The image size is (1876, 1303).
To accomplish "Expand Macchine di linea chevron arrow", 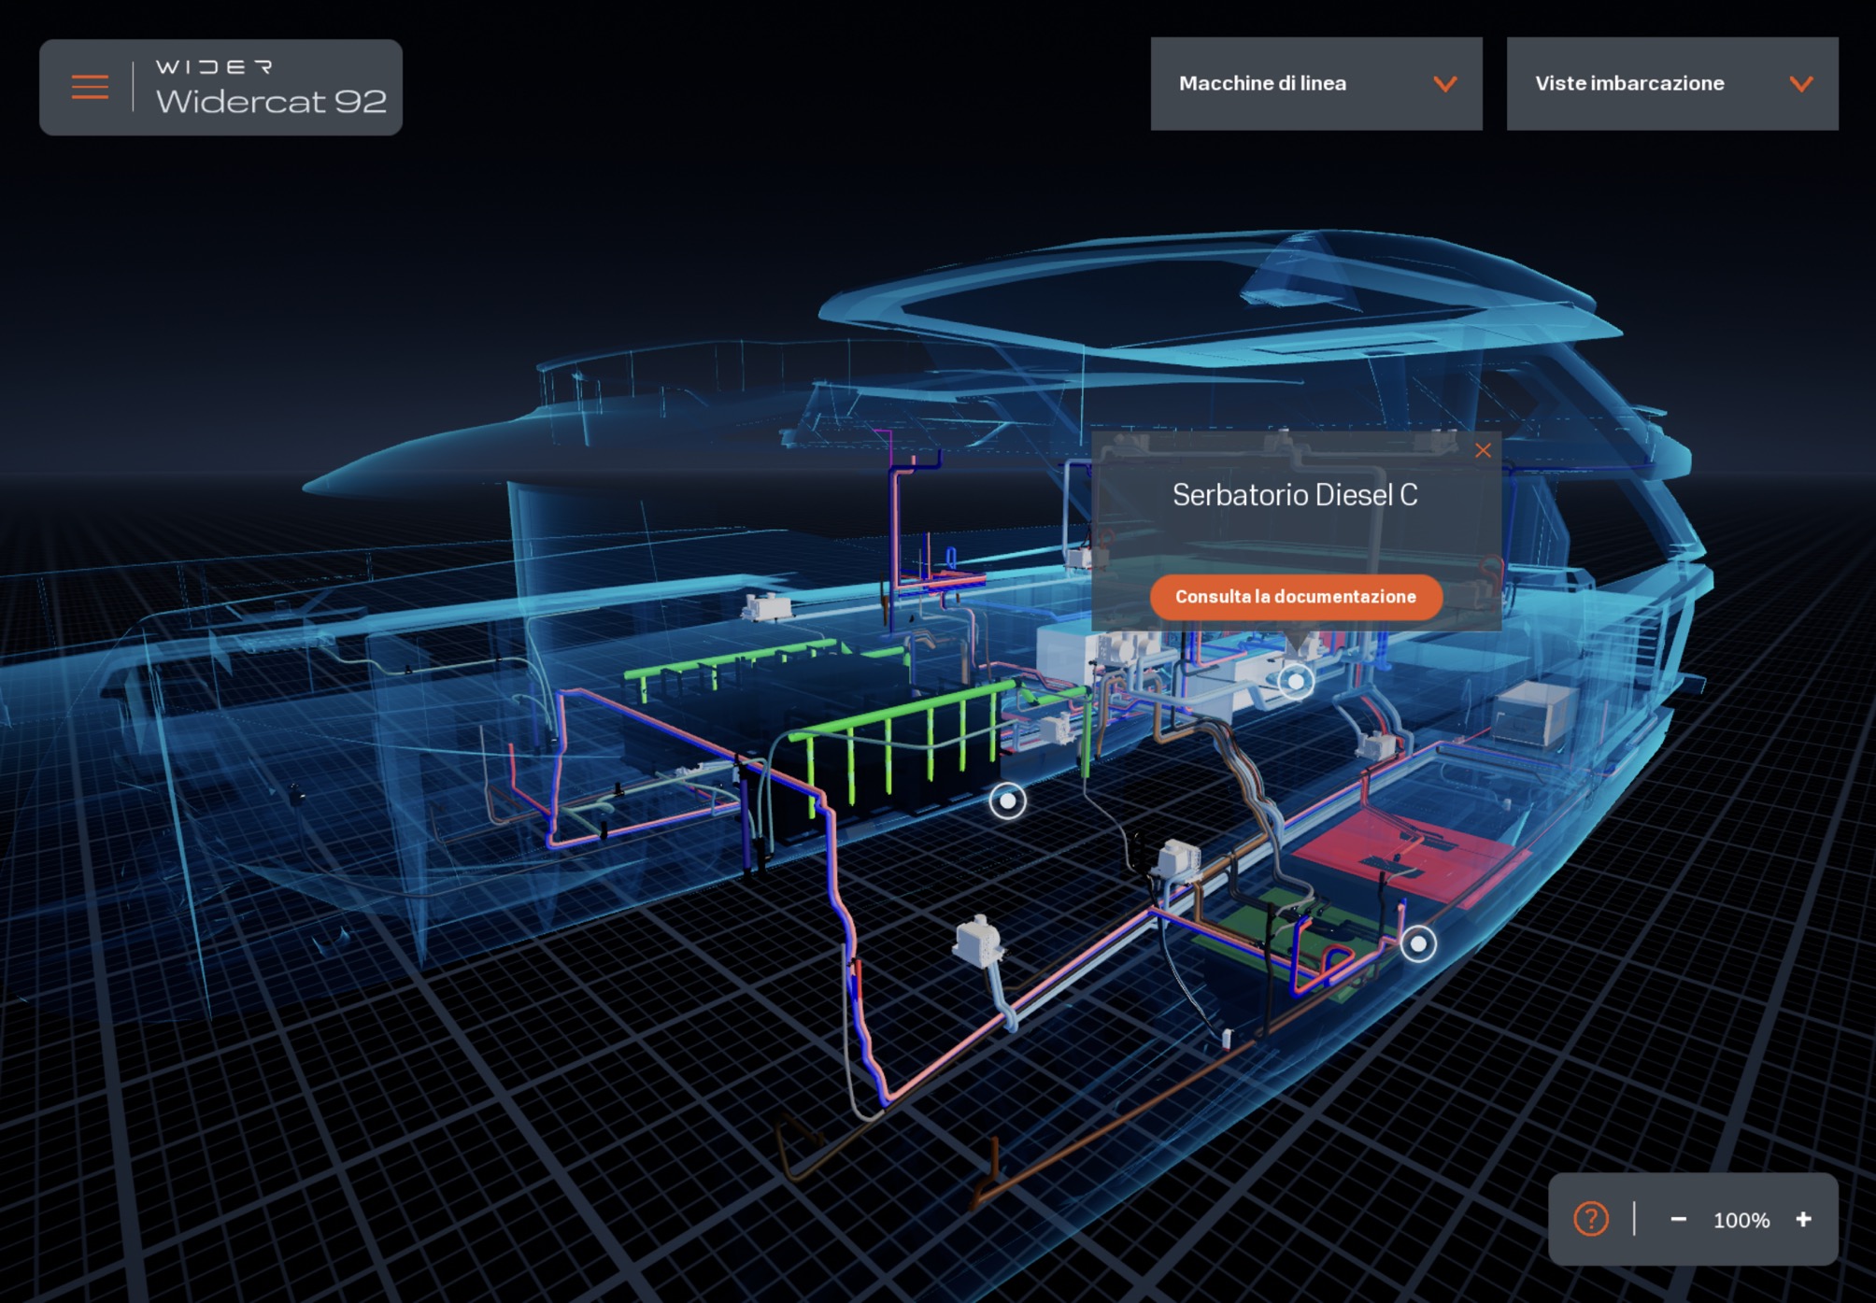I will (x=1444, y=84).
